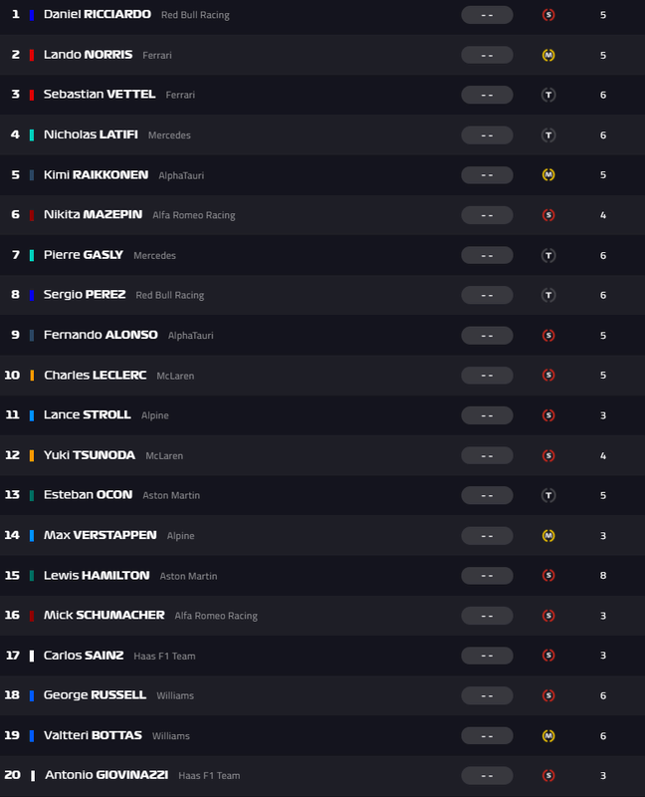This screenshot has height=797, width=645.
Task: Click the Red Bull Racing label beside Sergio Perez
Action: coord(169,295)
